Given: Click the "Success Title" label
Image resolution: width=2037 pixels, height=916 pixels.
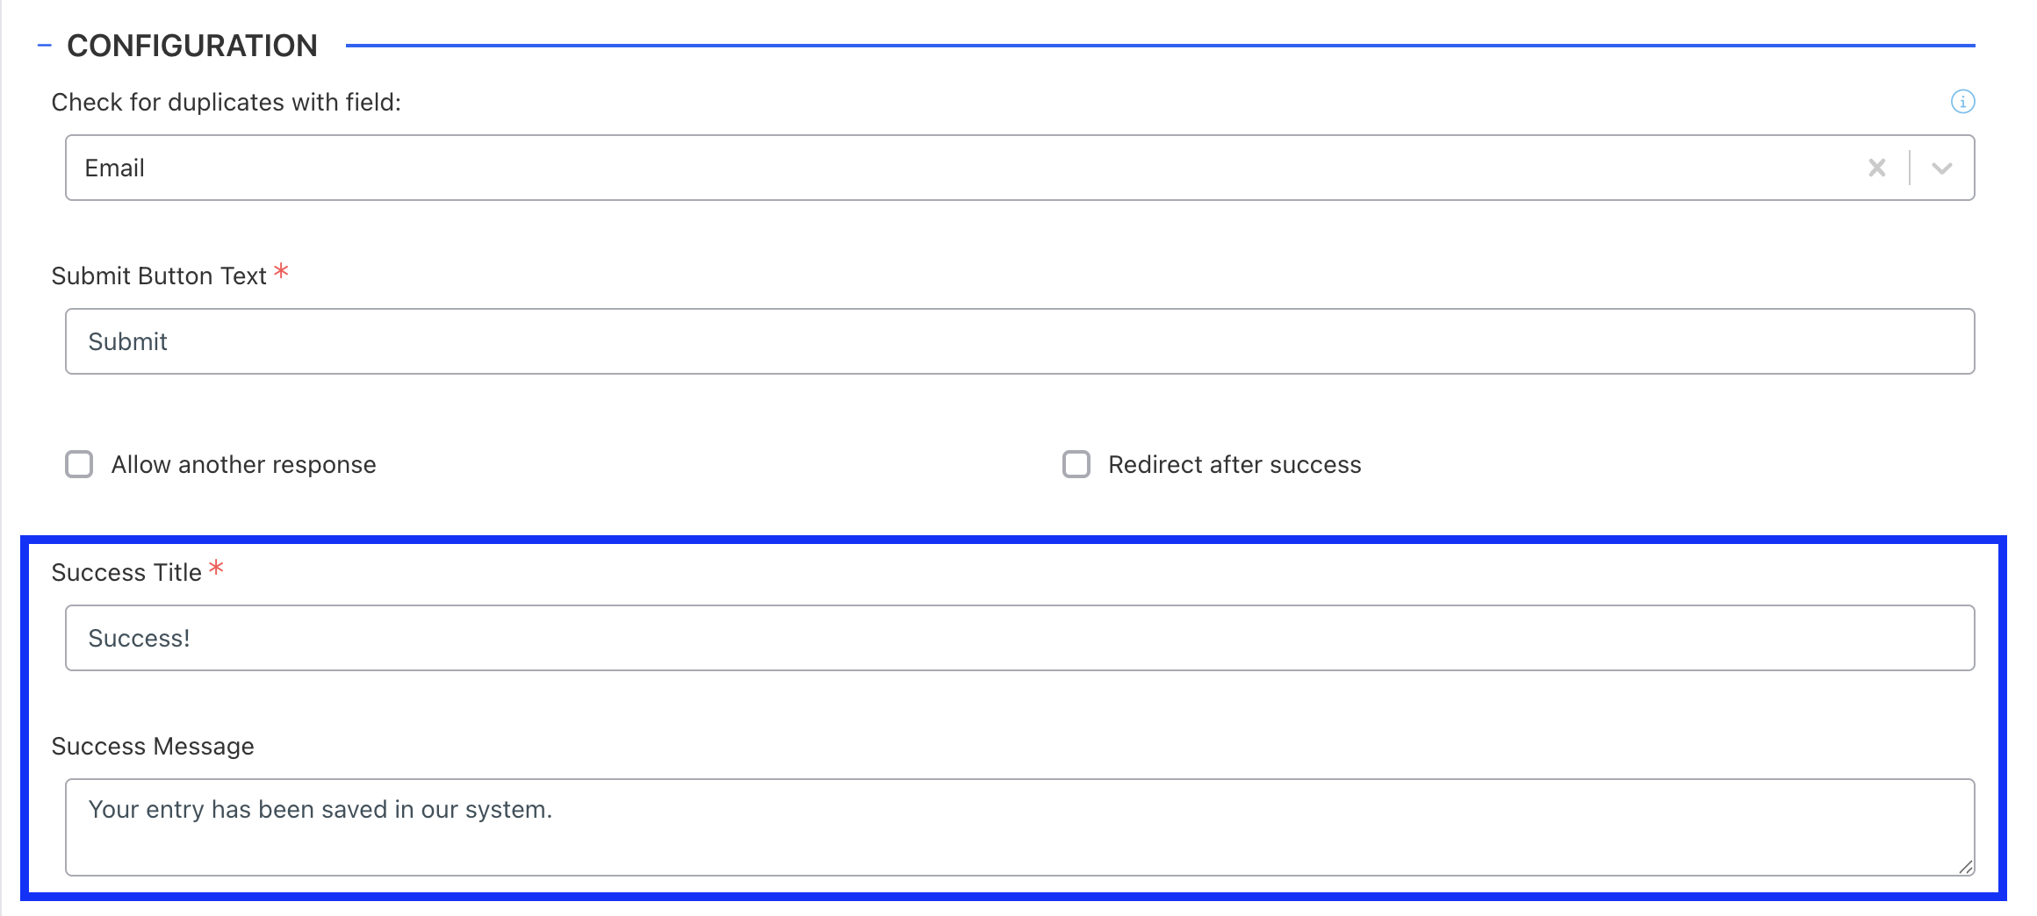Looking at the screenshot, I should 126,572.
